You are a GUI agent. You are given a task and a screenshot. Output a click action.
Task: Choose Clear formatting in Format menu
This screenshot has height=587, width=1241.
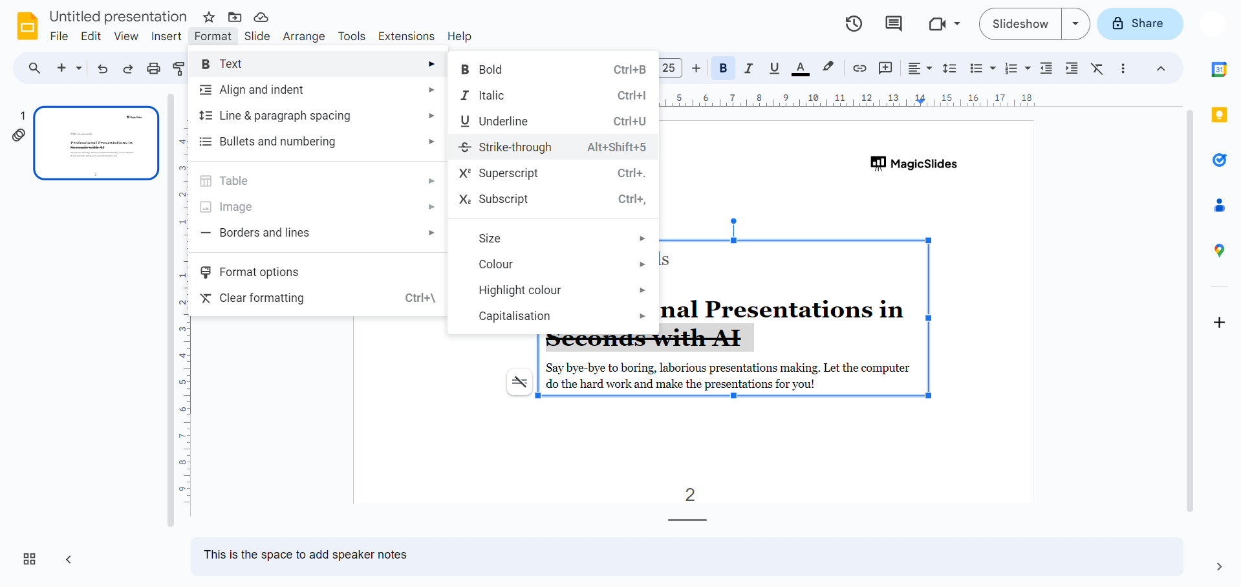click(x=261, y=298)
